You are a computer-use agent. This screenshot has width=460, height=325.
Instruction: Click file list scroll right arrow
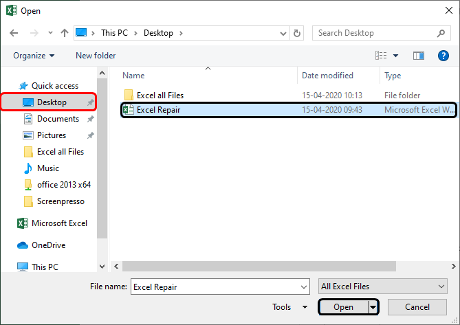(454, 267)
